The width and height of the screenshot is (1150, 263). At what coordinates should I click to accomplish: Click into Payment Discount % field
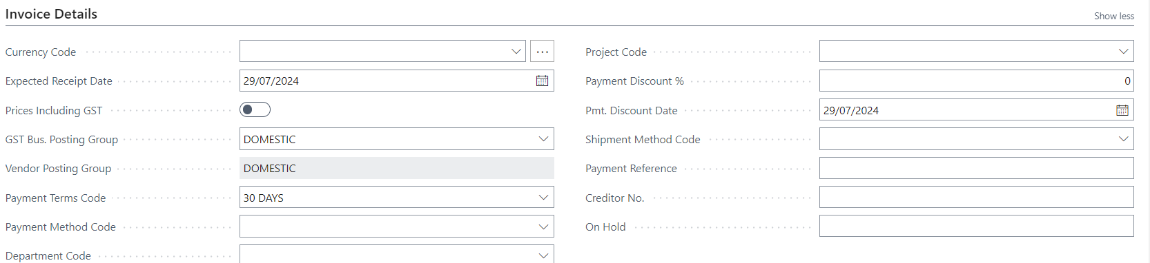[x=976, y=81]
